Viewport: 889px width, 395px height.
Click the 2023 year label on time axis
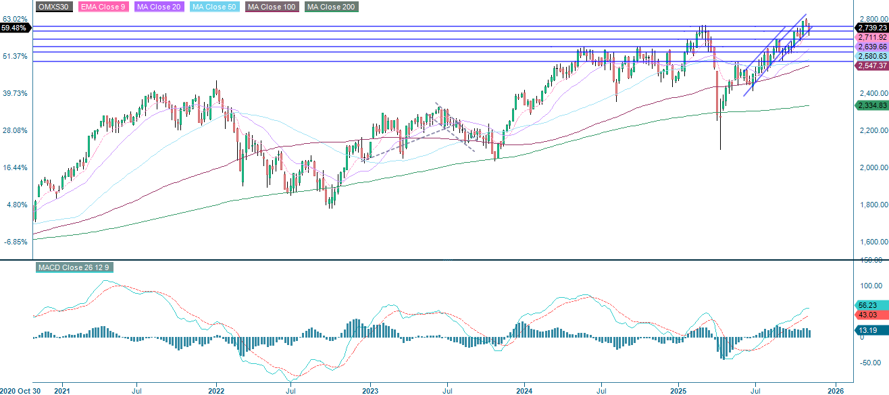pos(370,390)
